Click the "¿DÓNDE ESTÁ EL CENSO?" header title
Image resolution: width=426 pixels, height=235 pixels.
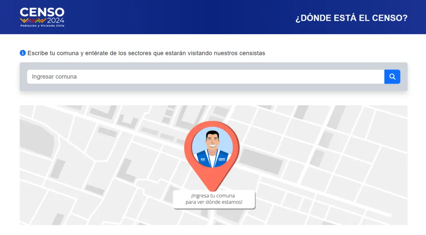(351, 18)
